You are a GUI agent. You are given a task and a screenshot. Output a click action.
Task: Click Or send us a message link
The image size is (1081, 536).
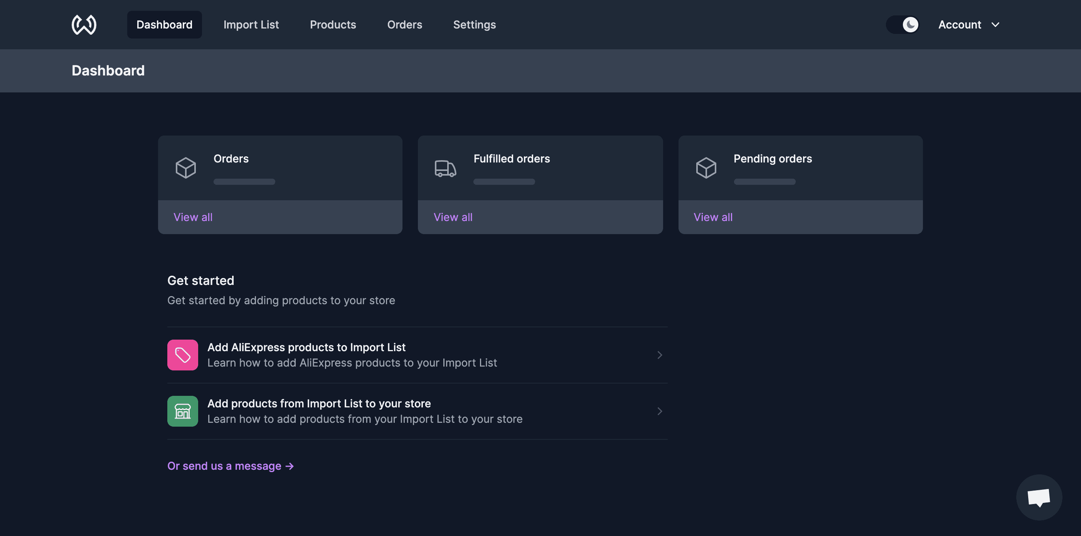[x=231, y=464]
